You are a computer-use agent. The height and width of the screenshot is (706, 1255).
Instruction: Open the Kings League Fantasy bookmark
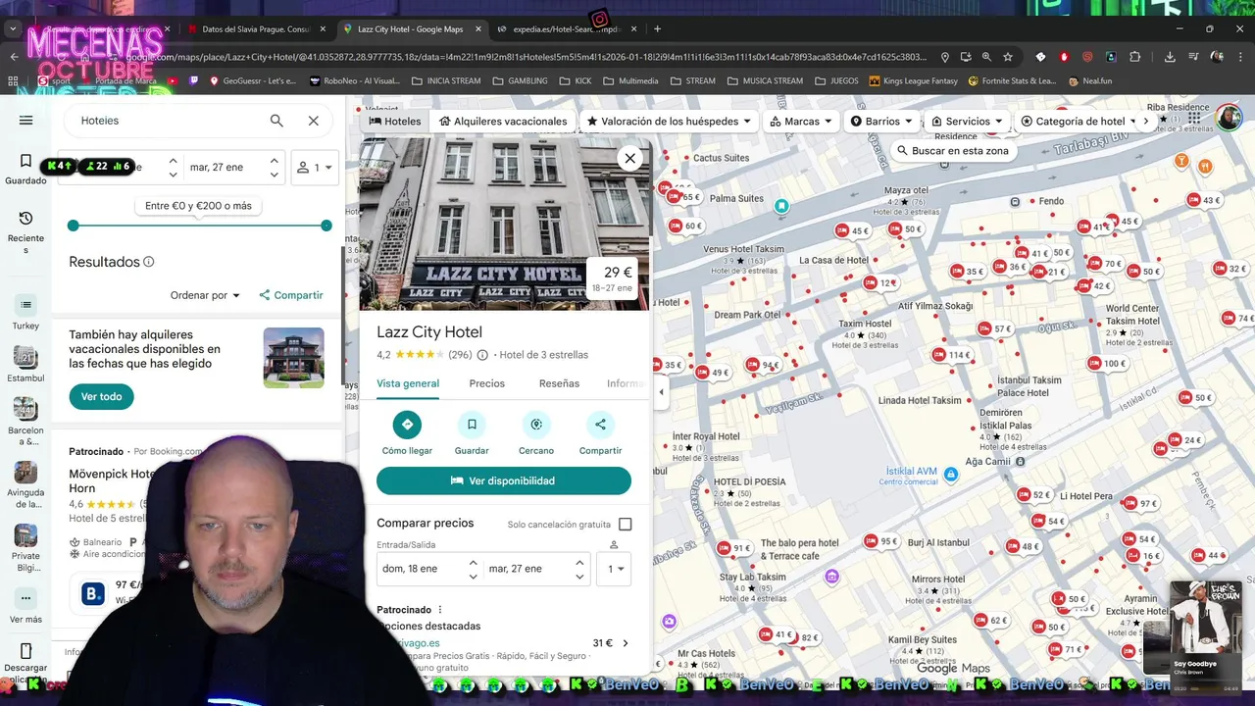pos(912,80)
